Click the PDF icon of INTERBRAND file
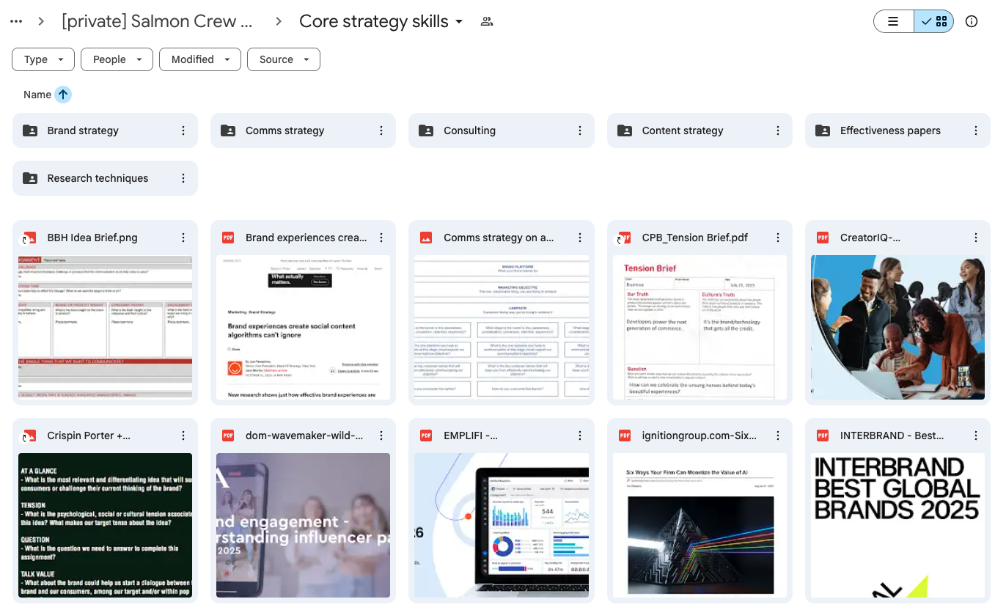995x610 pixels. (x=823, y=436)
